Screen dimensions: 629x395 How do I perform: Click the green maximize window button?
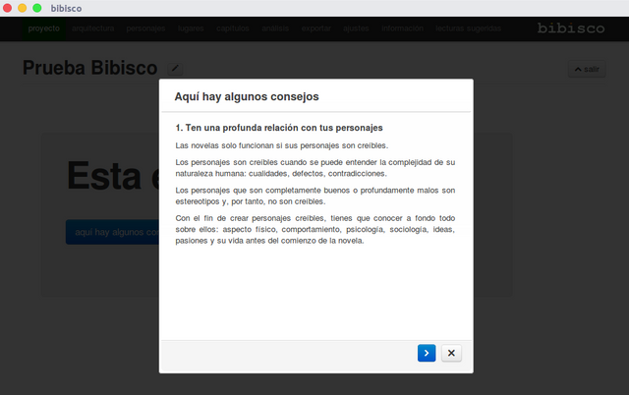point(37,8)
